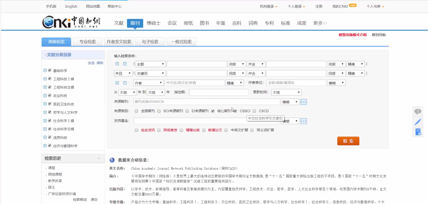Open 新型出版模式介绍 link
This screenshot has height=204, width=428.
352,35
